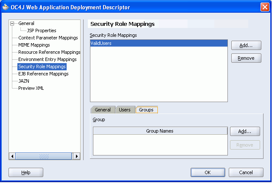Click the Group Names column header

[x=160, y=131]
